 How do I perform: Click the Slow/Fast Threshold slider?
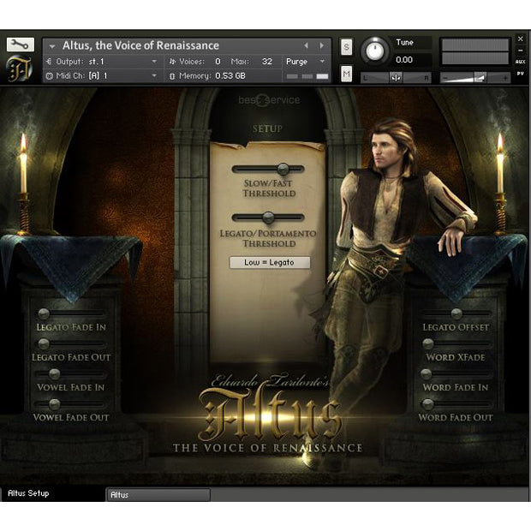269,170
